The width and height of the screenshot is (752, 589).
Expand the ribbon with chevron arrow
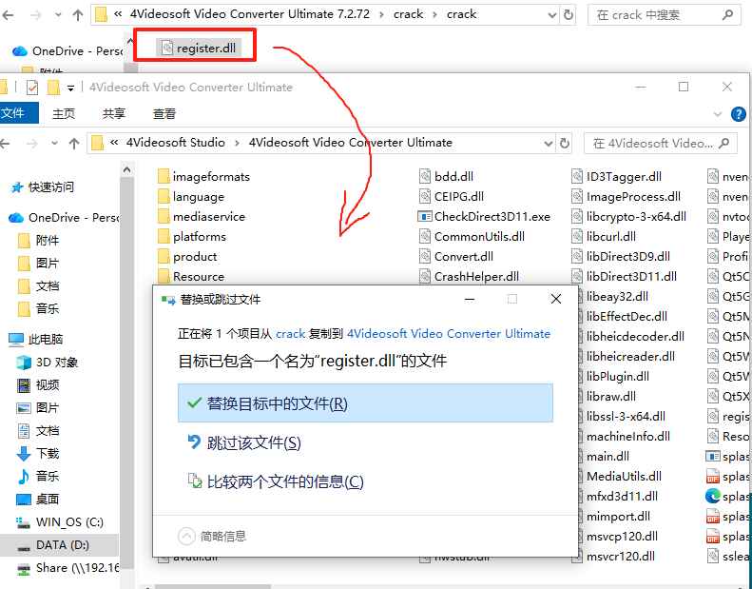coord(718,114)
